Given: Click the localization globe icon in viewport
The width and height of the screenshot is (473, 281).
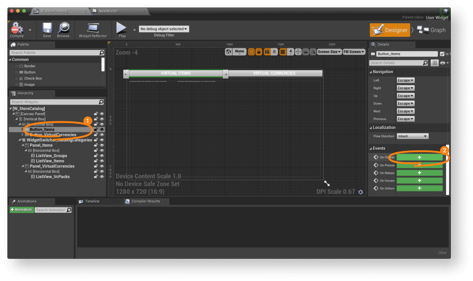Looking at the screenshot, I should [229, 52].
